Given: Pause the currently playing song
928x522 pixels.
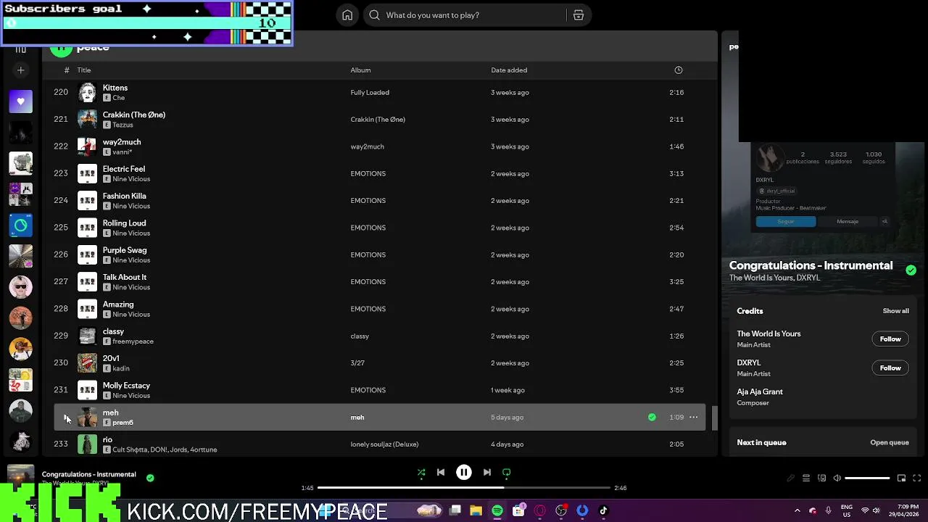Looking at the screenshot, I should 464,473.
